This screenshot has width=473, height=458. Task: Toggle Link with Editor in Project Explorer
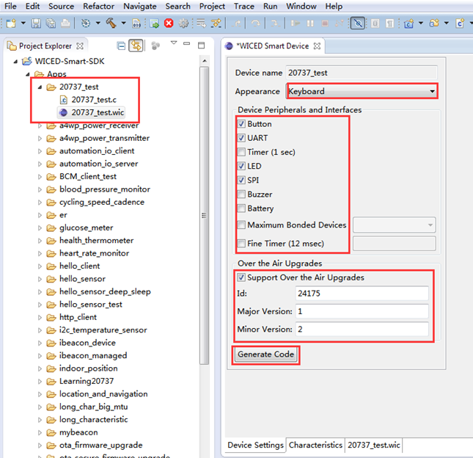tap(136, 46)
